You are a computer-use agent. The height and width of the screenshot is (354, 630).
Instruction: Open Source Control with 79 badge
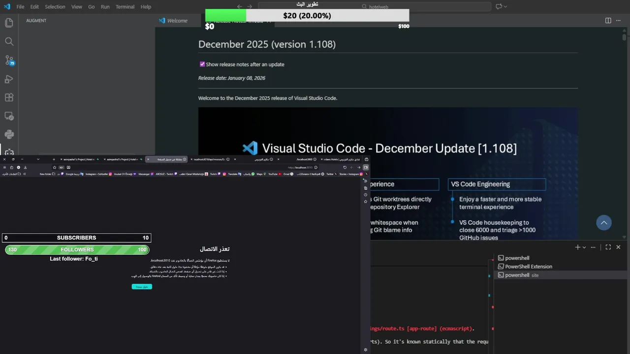9,60
